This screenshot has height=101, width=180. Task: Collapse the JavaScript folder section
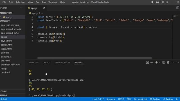pyautogui.click(x=5, y=21)
